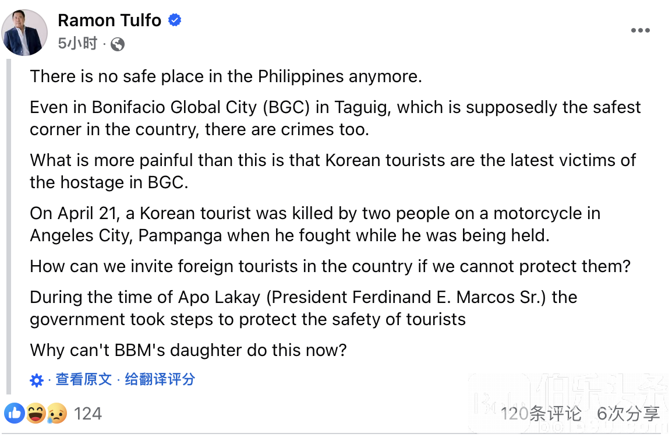Open translation settings gear icon
Viewport: 672px width, 437px height.
37,380
